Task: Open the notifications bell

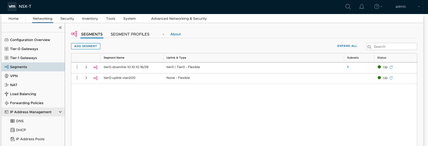Action: tap(361, 7)
